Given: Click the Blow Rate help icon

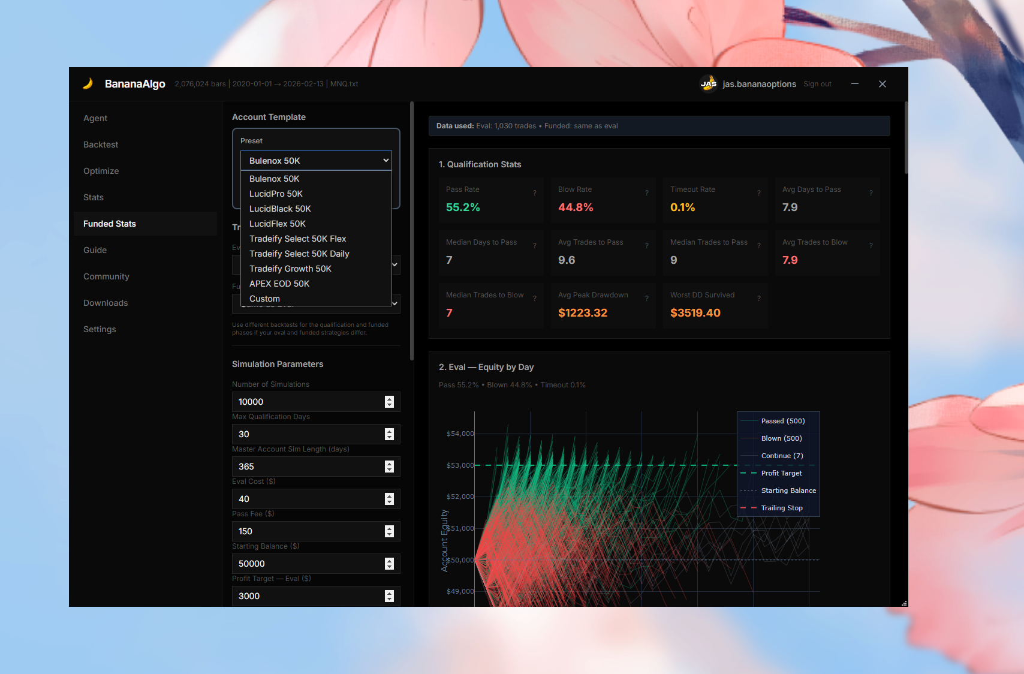Looking at the screenshot, I should tap(647, 192).
